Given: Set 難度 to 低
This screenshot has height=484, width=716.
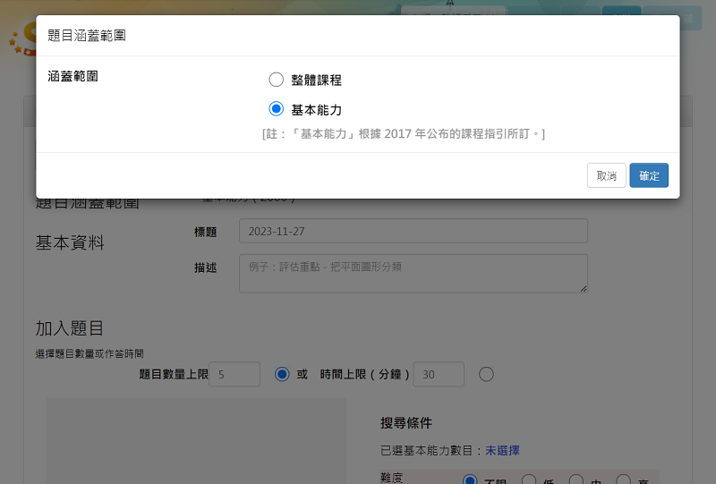Looking at the screenshot, I should click(x=529, y=481).
